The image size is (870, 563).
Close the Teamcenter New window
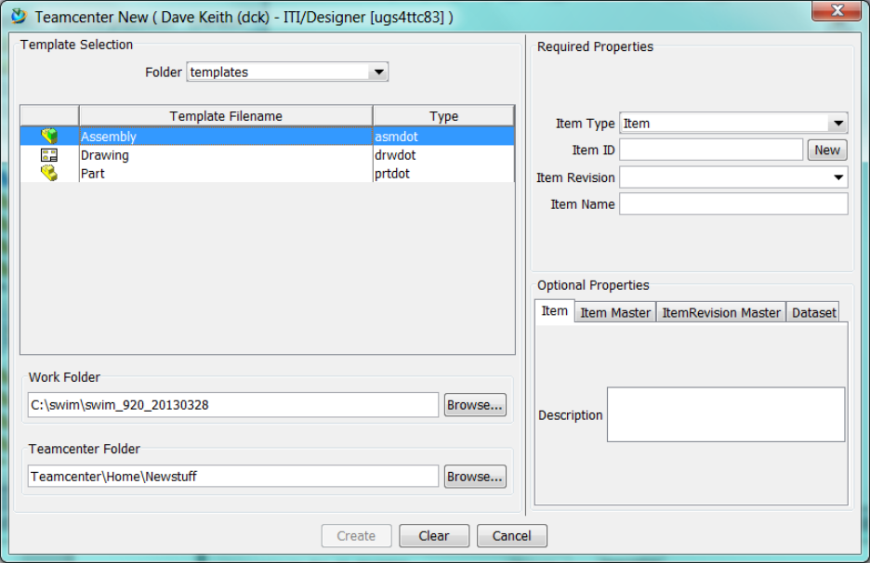[837, 10]
